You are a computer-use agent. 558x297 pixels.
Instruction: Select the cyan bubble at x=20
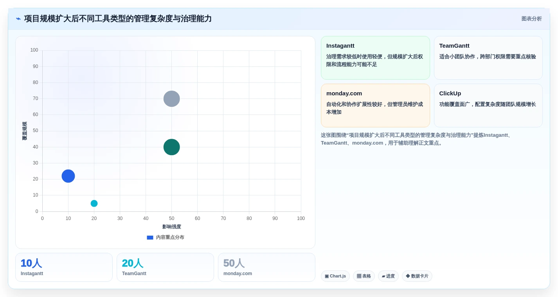pyautogui.click(x=94, y=203)
